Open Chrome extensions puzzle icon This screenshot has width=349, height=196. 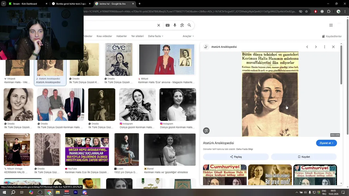click(x=329, y=11)
